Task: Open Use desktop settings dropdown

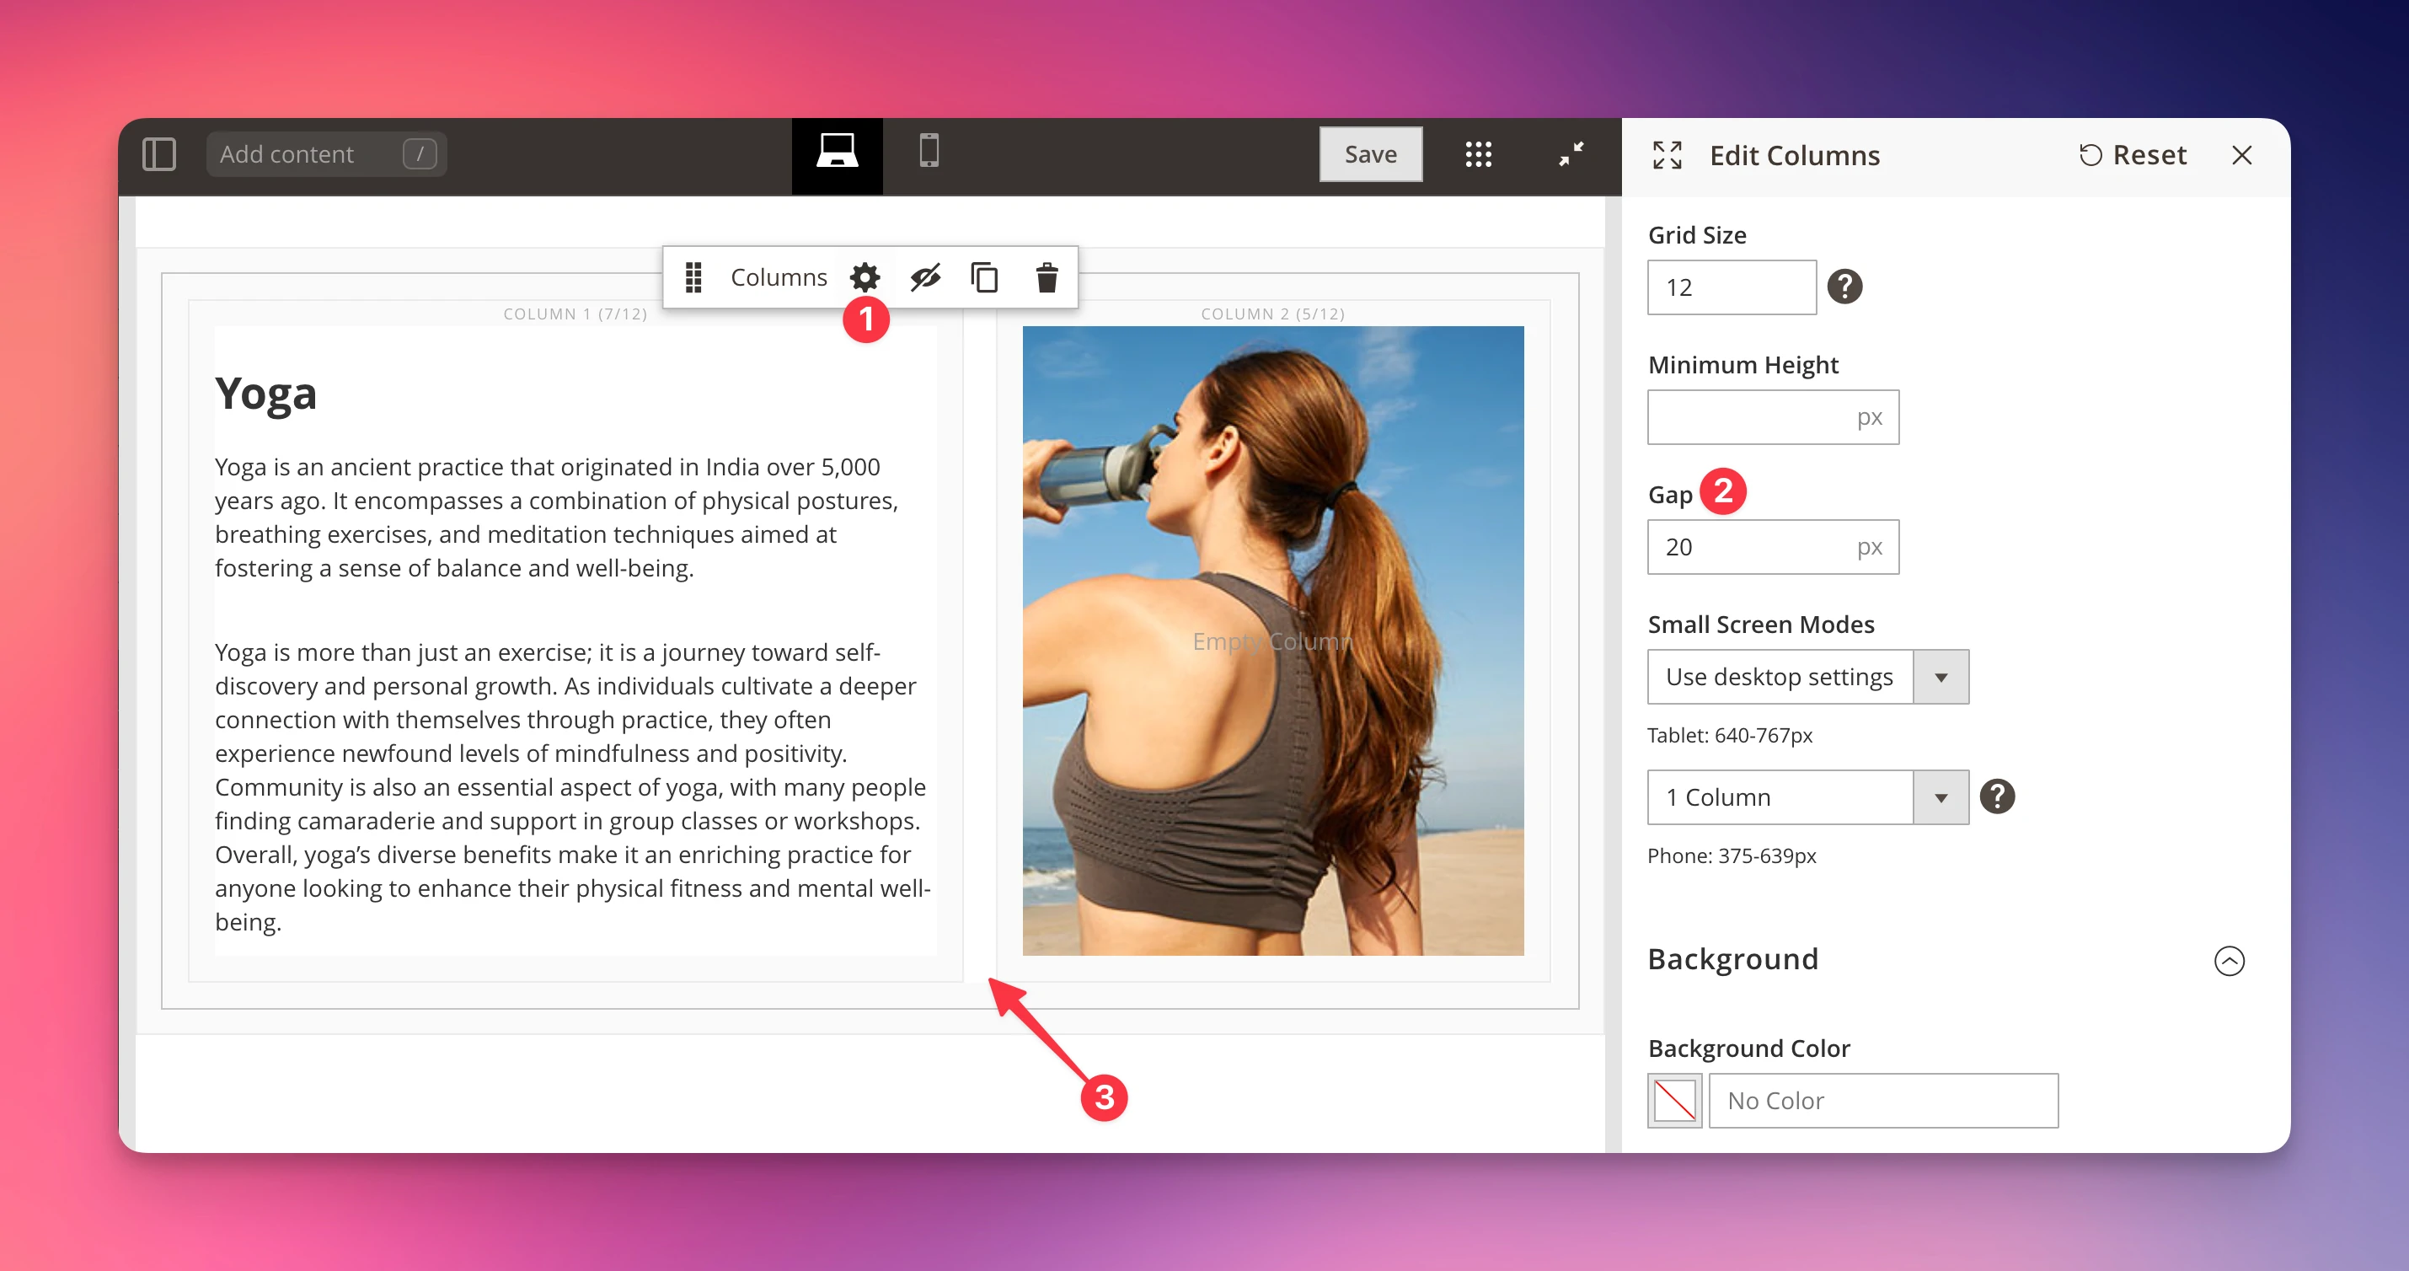Action: pos(1807,676)
